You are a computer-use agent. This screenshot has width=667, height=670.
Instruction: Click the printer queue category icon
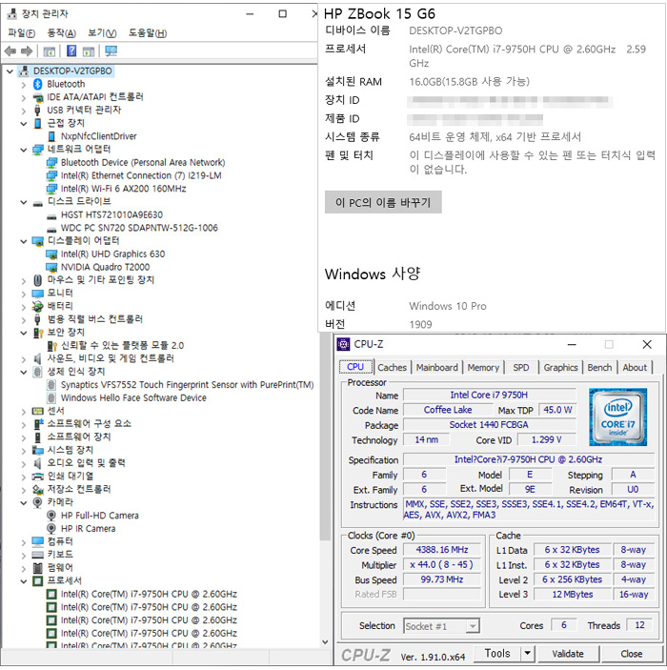37,477
